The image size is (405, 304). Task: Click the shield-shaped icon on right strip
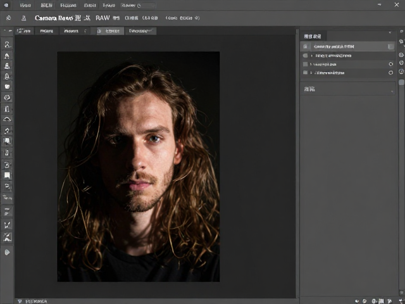tap(401, 63)
